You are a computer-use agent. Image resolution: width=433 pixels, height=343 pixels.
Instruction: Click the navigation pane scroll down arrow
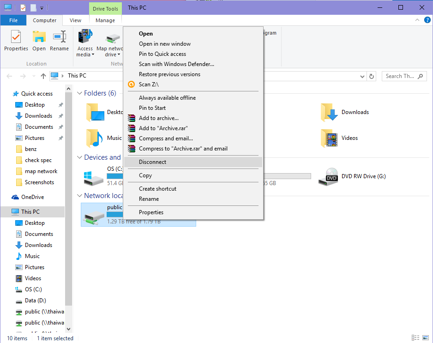tap(68, 329)
